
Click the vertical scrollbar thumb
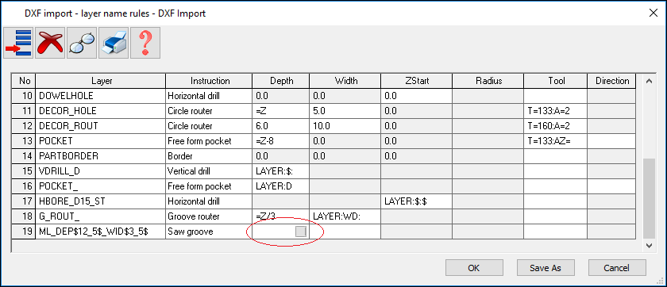pos(649,198)
